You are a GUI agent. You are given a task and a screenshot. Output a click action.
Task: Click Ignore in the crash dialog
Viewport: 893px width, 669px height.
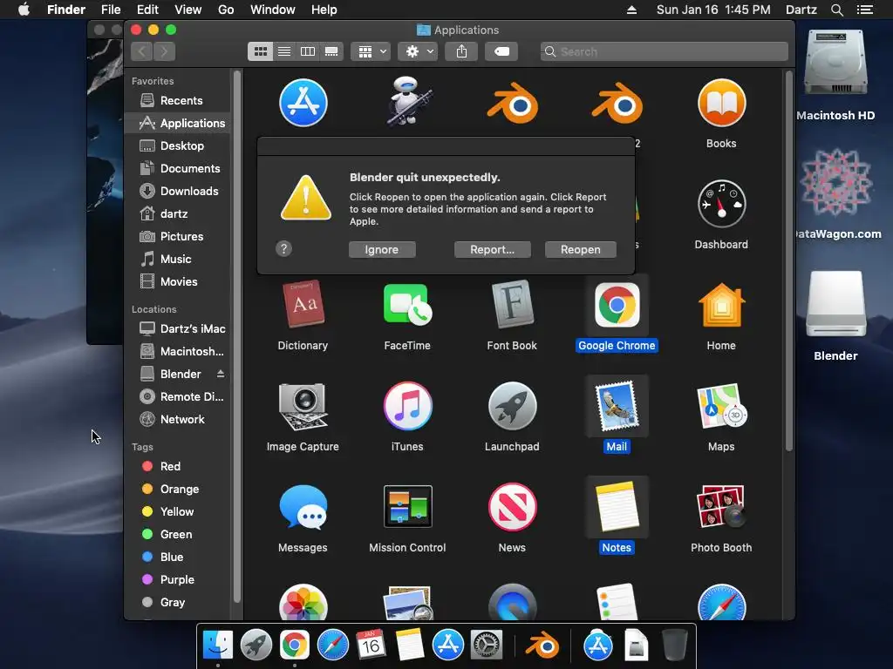pos(382,249)
